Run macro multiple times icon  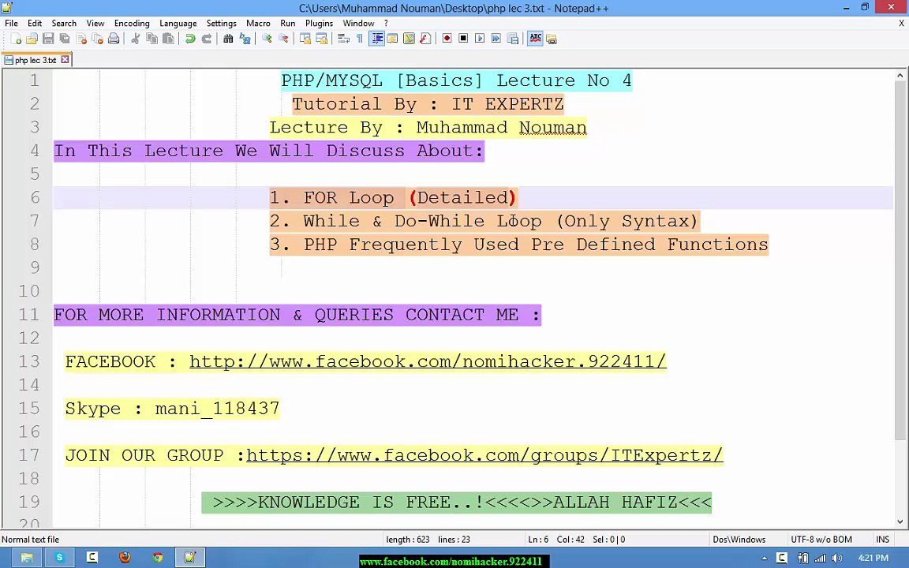tap(496, 39)
